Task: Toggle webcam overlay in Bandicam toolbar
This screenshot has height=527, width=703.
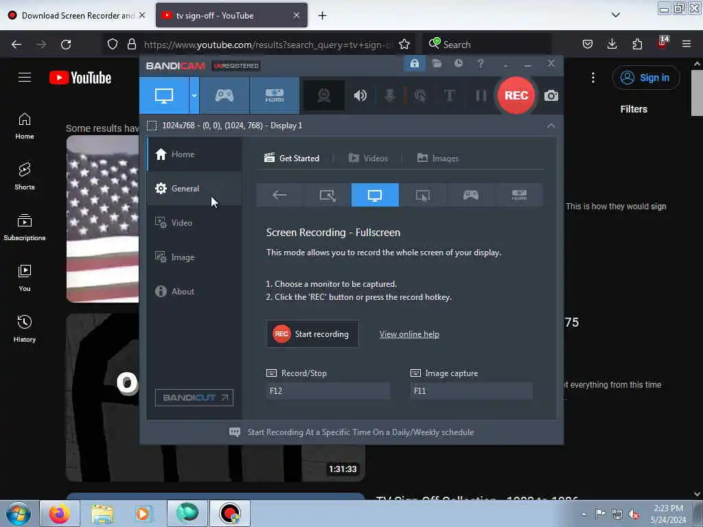Action: click(x=324, y=95)
